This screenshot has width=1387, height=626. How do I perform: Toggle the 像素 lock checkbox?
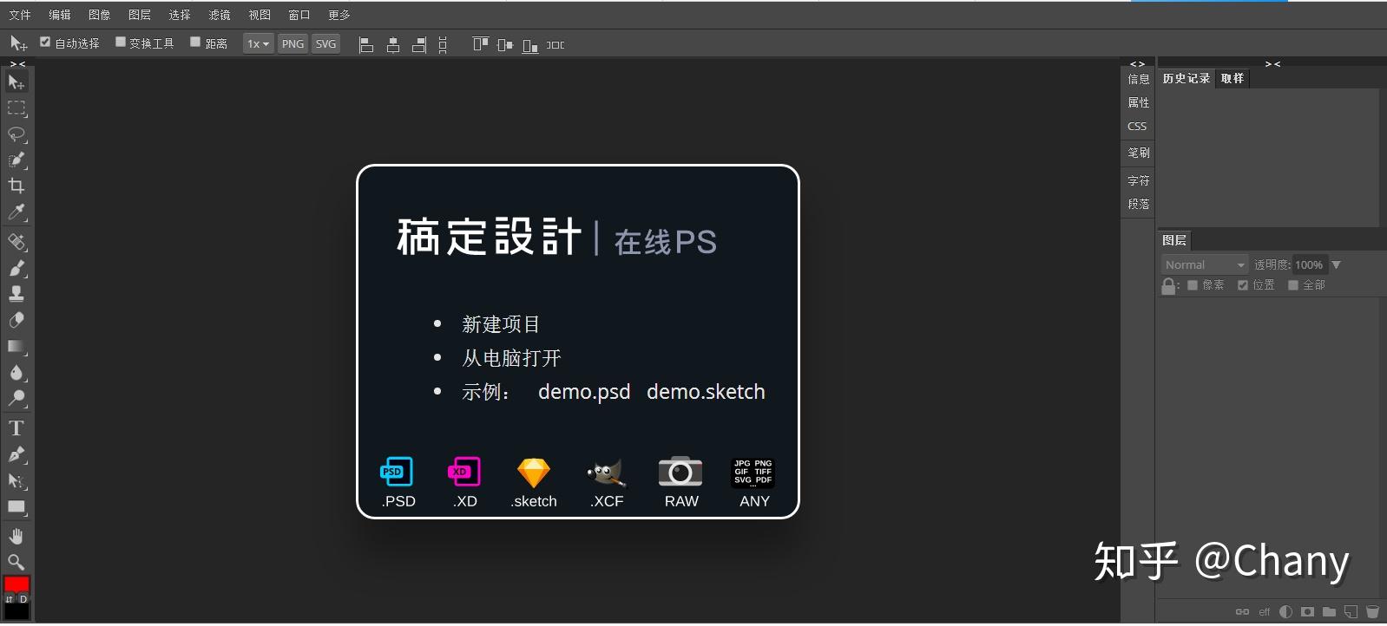pos(1193,285)
